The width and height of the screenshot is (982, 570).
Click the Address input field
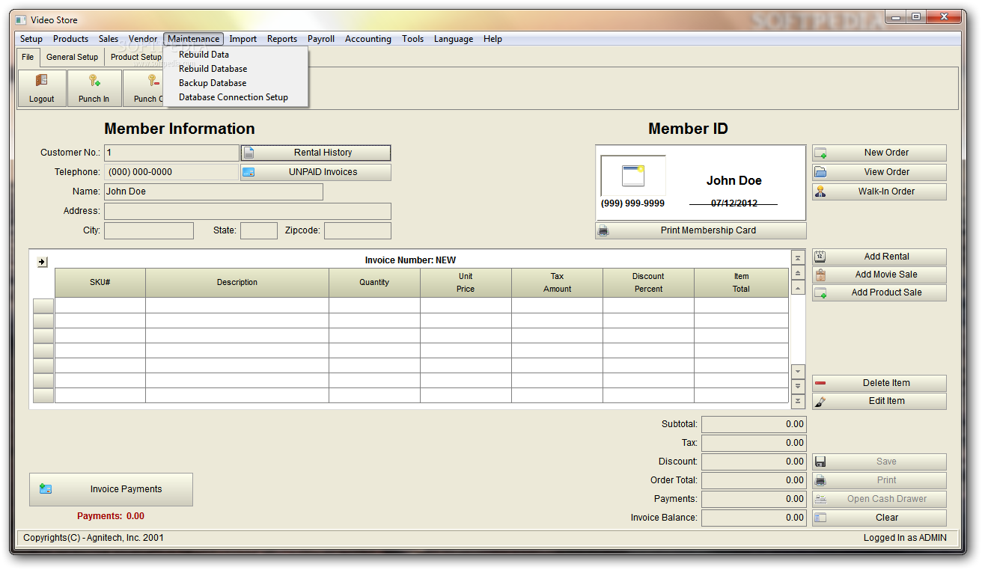[x=248, y=211]
